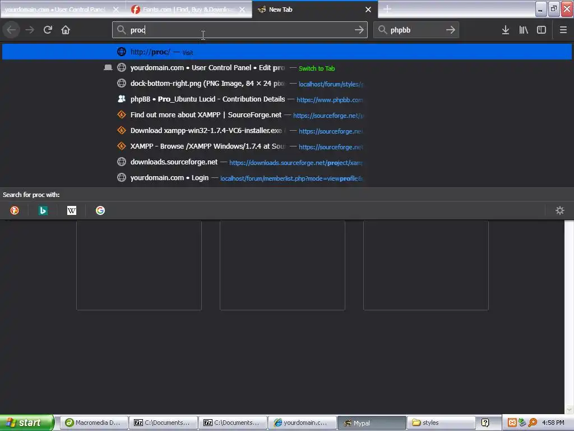Switch to Macromedia Dreamweaver taskbar item
Viewport: 574px width, 431px height.
click(x=94, y=423)
